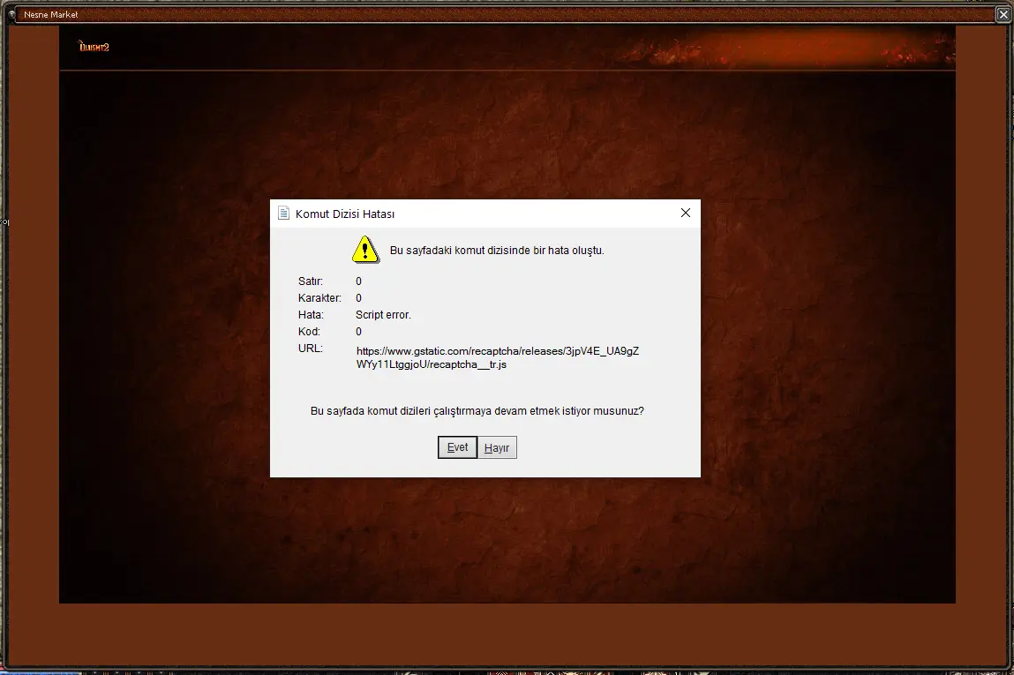Close the Komut Dizisi Hatası dialog
Image resolution: width=1014 pixels, height=675 pixels.
[686, 214]
